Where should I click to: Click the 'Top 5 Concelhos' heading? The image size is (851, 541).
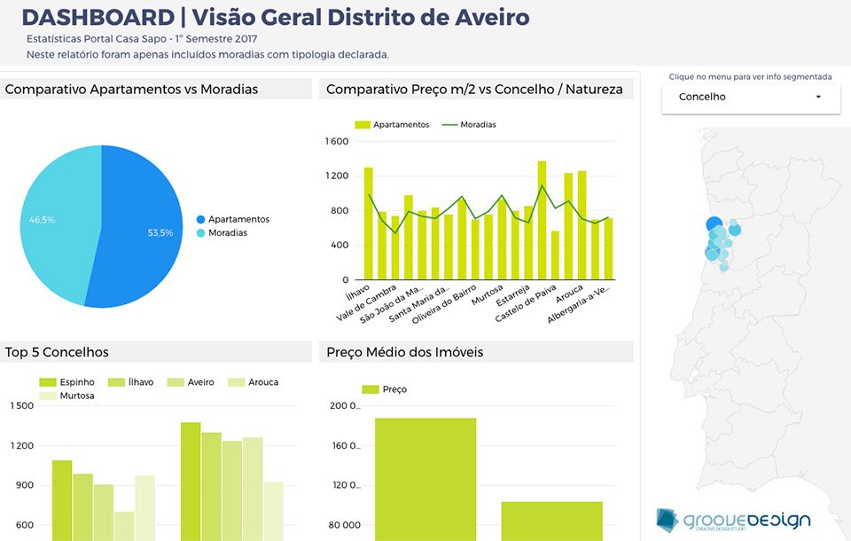coord(57,352)
